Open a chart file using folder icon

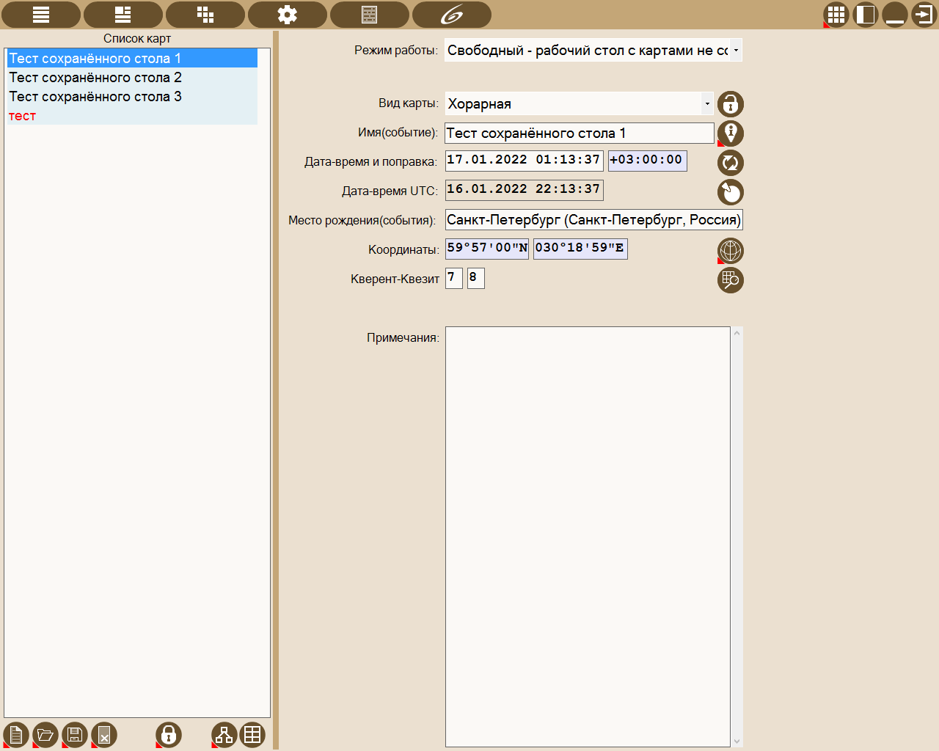pos(45,734)
